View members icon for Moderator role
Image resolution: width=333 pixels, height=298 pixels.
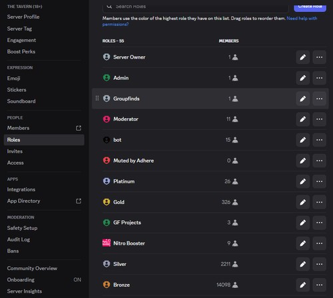[235, 119]
